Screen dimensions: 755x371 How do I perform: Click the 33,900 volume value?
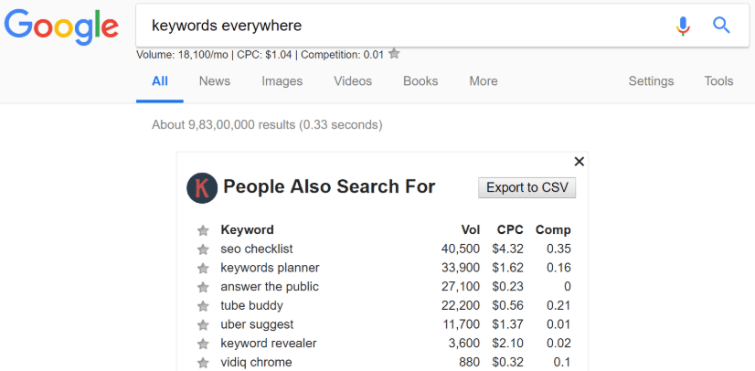[x=461, y=268]
